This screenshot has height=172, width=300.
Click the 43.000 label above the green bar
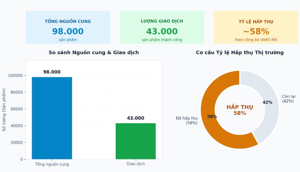tap(135, 118)
